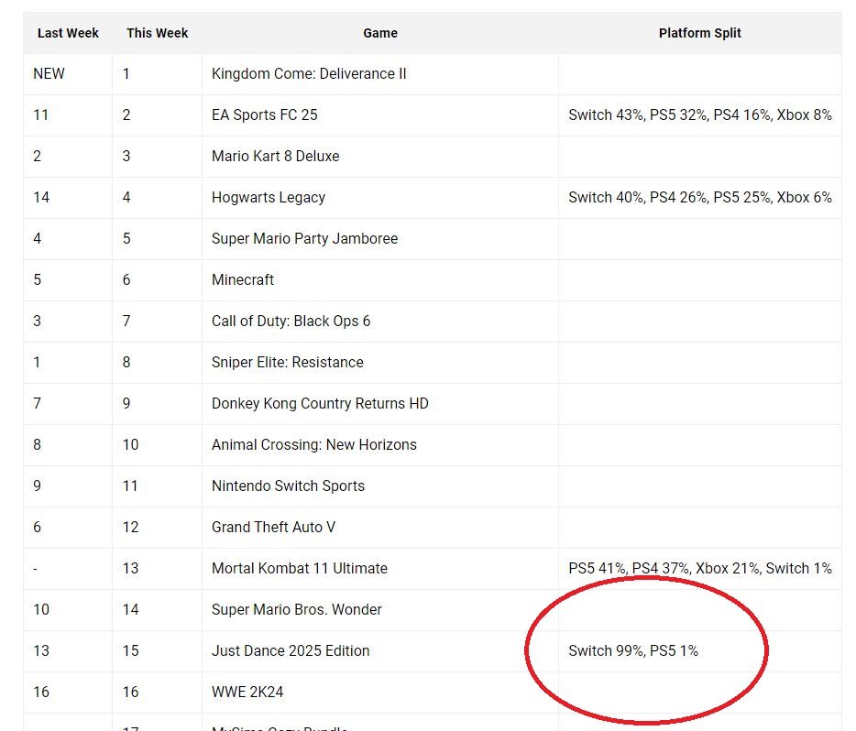
Task: Click the Last Week column header
Action: [68, 33]
